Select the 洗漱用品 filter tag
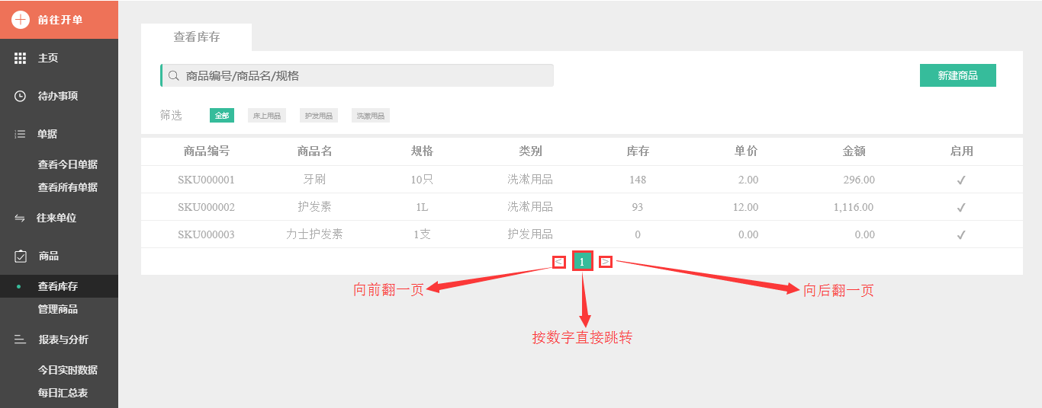The width and height of the screenshot is (1042, 408). (371, 116)
